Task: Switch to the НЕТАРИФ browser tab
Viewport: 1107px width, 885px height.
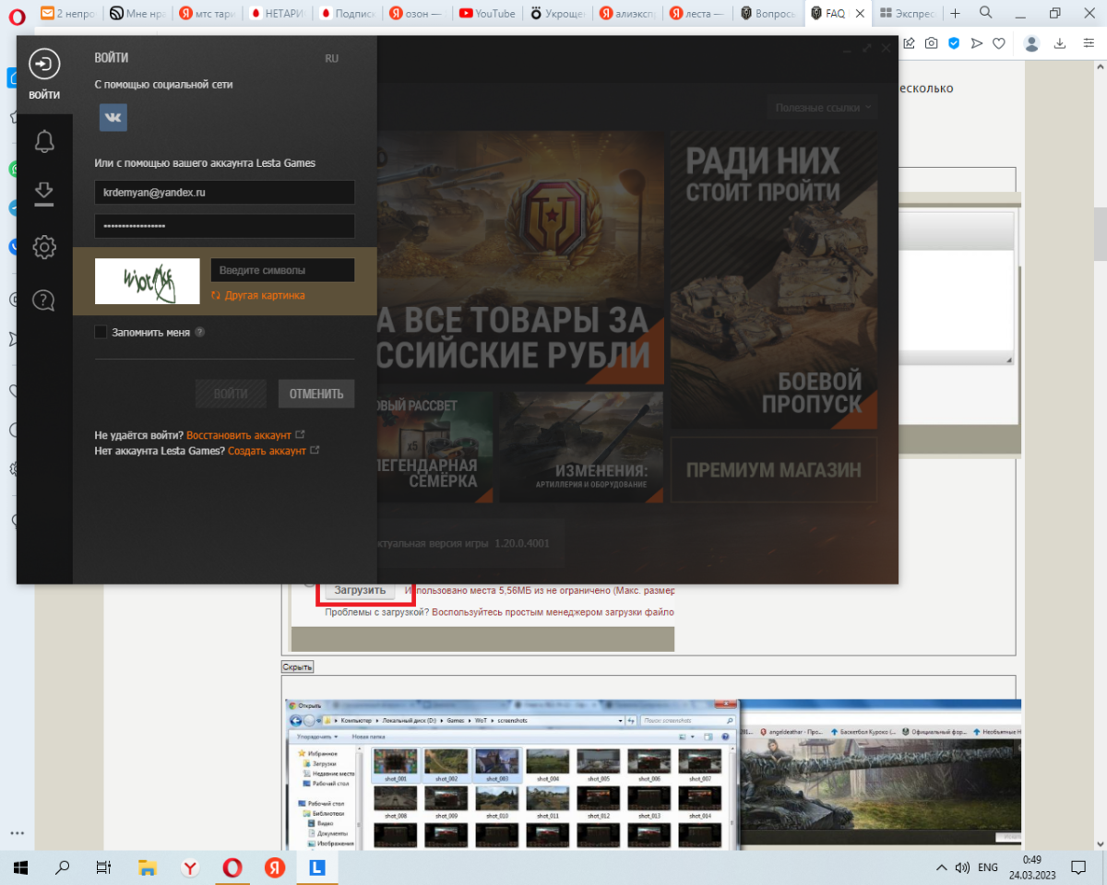Action: point(278,14)
